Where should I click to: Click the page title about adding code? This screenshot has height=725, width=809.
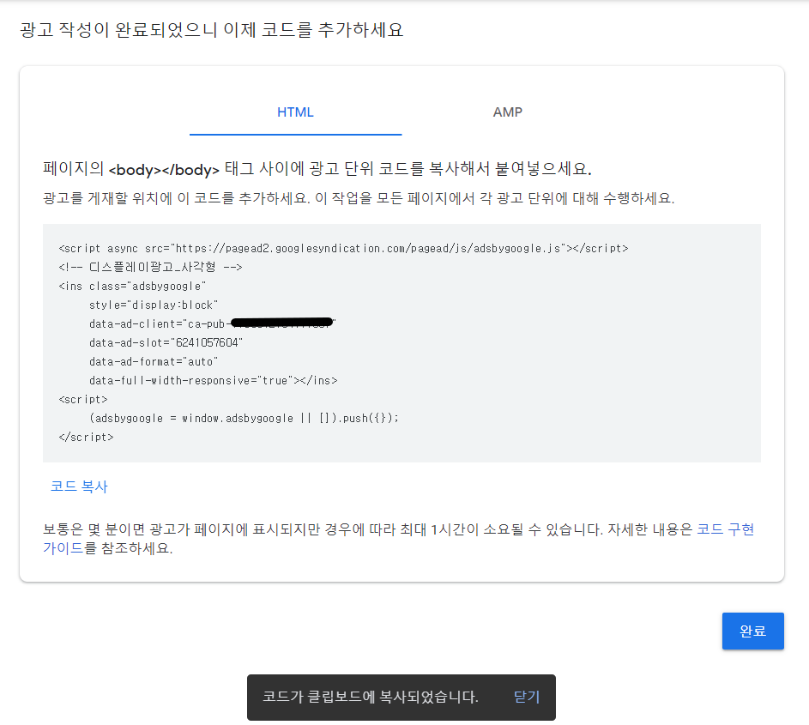pos(212,30)
